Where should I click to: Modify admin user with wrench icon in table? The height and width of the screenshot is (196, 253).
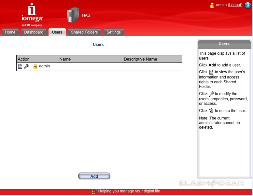tap(26, 66)
